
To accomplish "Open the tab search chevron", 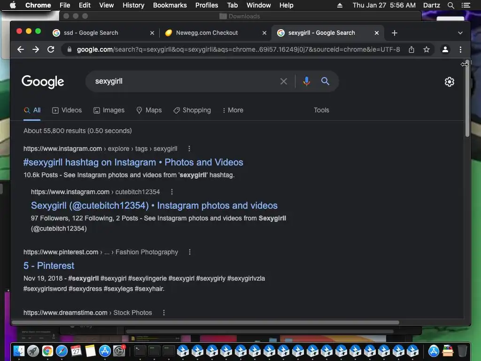I will pyautogui.click(x=460, y=33).
